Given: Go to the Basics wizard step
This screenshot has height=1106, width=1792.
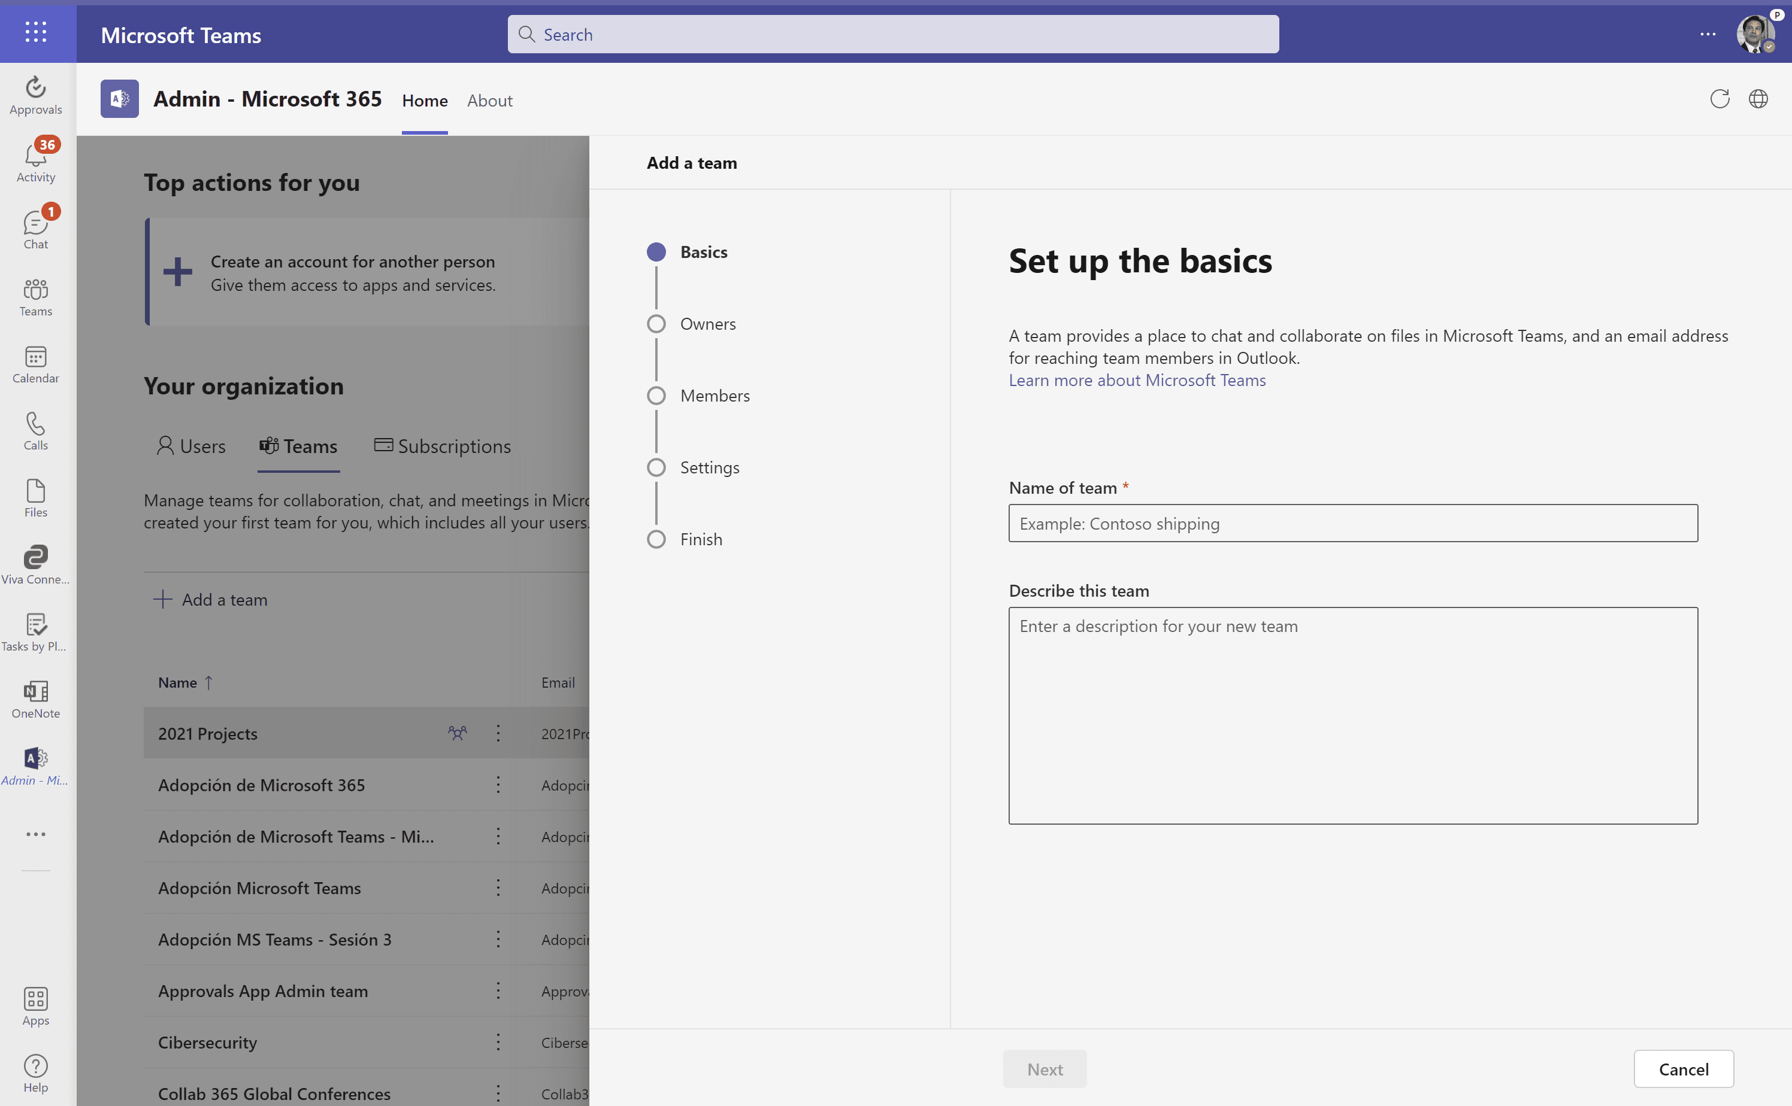Looking at the screenshot, I should (x=688, y=253).
